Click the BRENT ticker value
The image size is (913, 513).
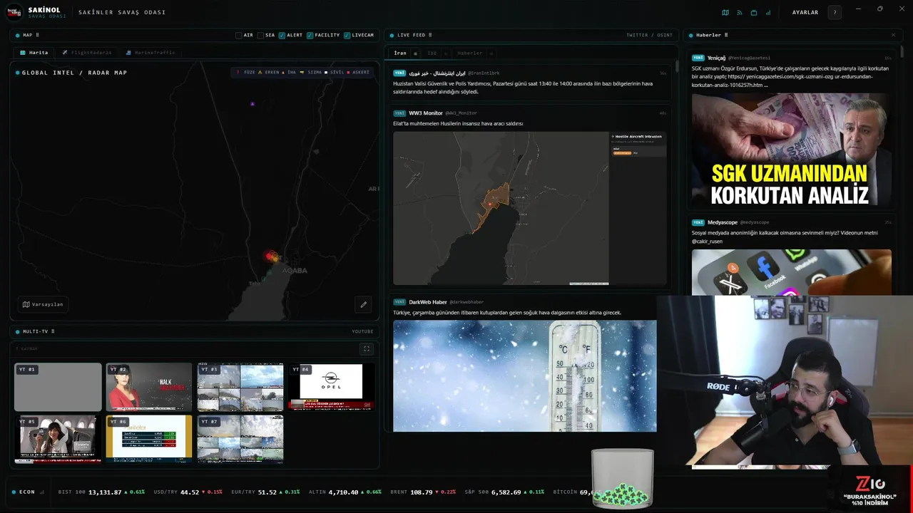pyautogui.click(x=422, y=492)
